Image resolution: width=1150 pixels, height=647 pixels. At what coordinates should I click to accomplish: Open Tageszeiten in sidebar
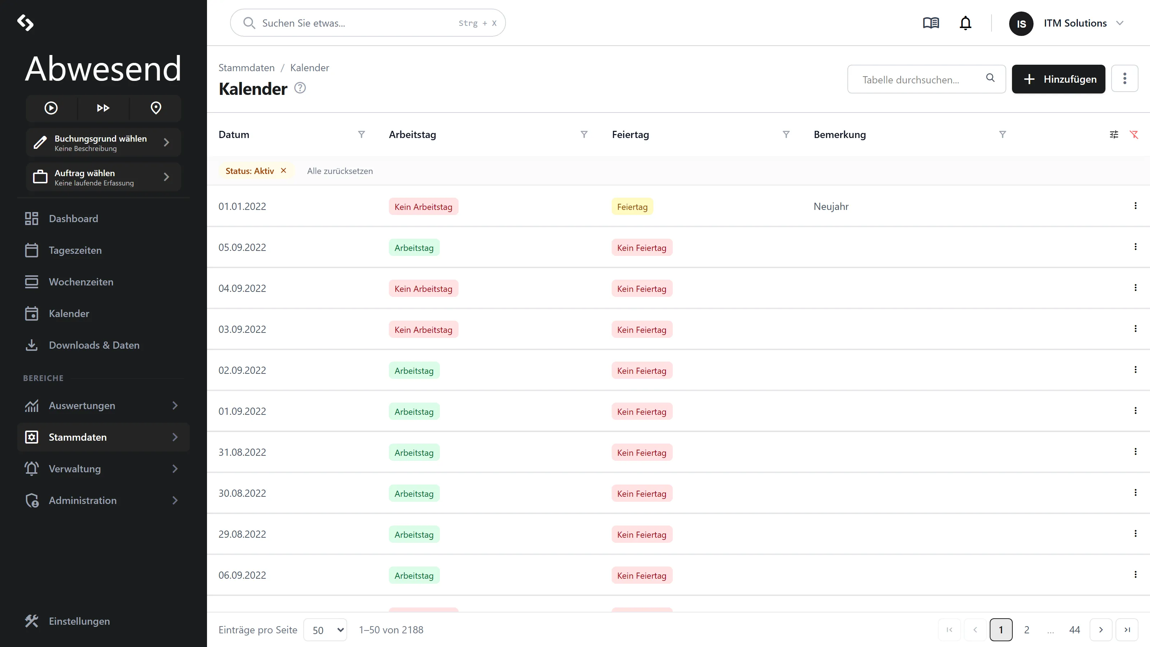coord(103,251)
